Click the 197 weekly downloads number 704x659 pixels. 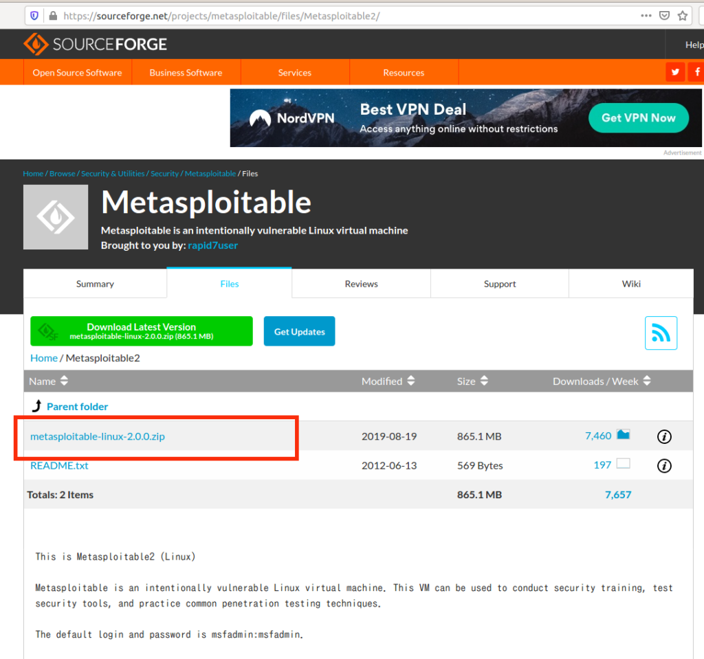click(x=602, y=465)
